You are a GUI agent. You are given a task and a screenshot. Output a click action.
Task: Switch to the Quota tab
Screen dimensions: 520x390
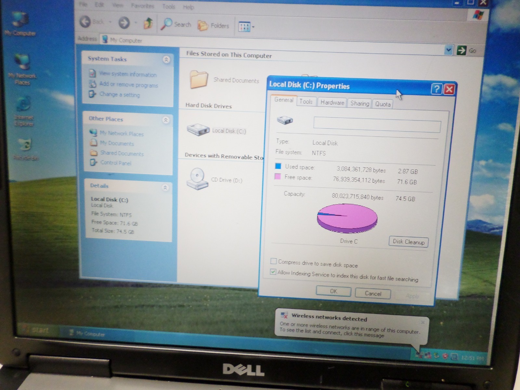(x=383, y=104)
